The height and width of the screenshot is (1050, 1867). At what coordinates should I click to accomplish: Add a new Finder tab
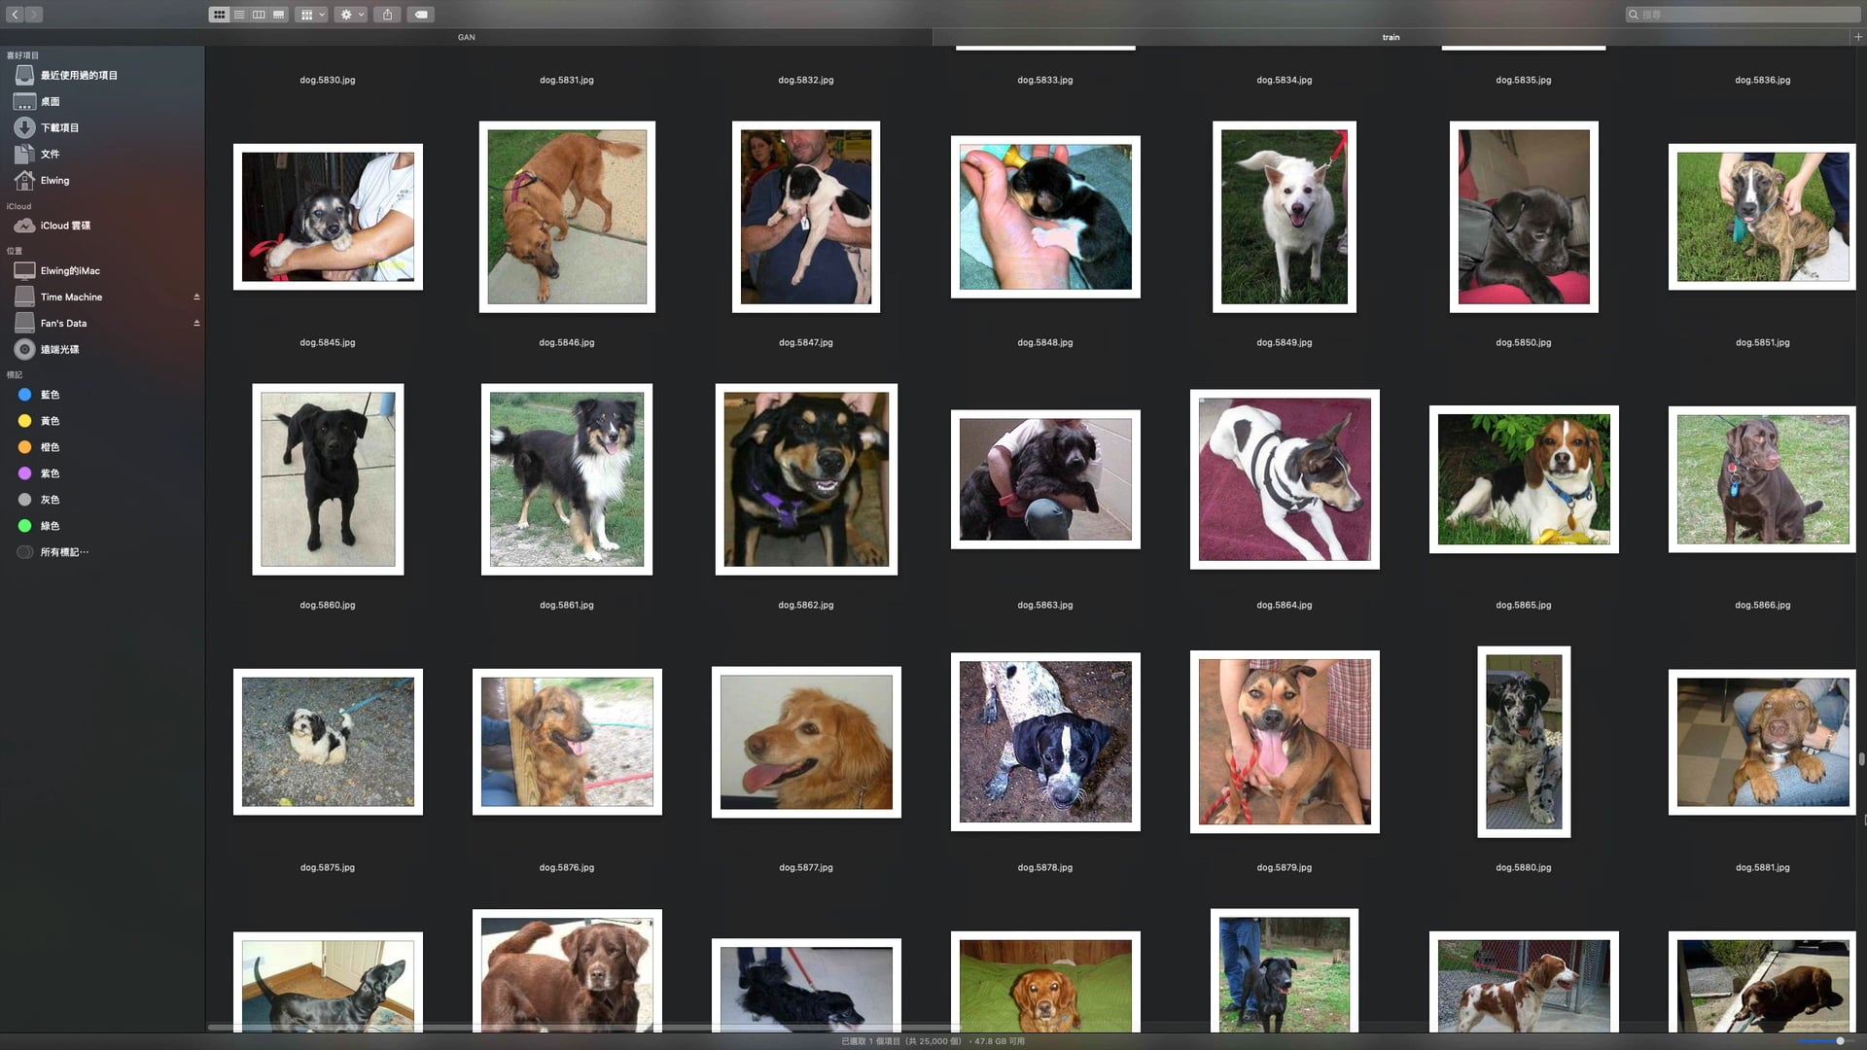[1857, 37]
